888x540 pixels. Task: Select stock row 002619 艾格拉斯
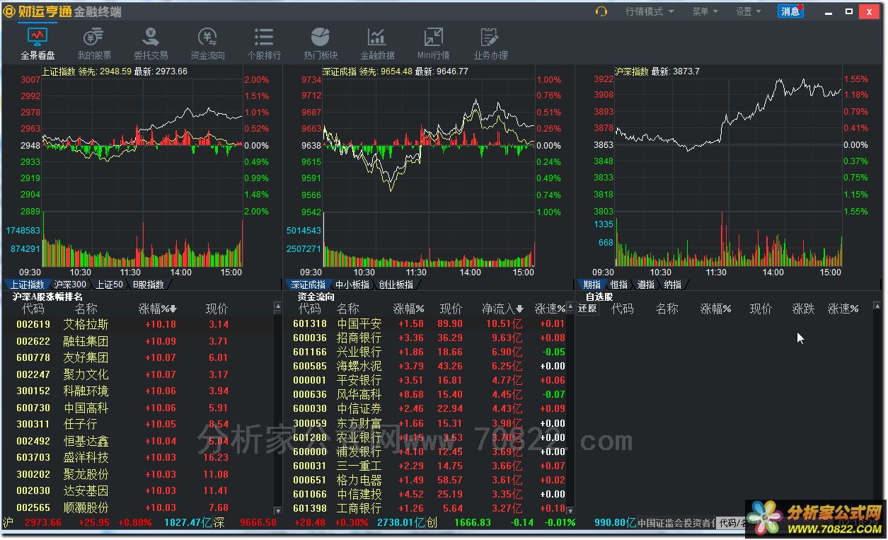coord(137,324)
